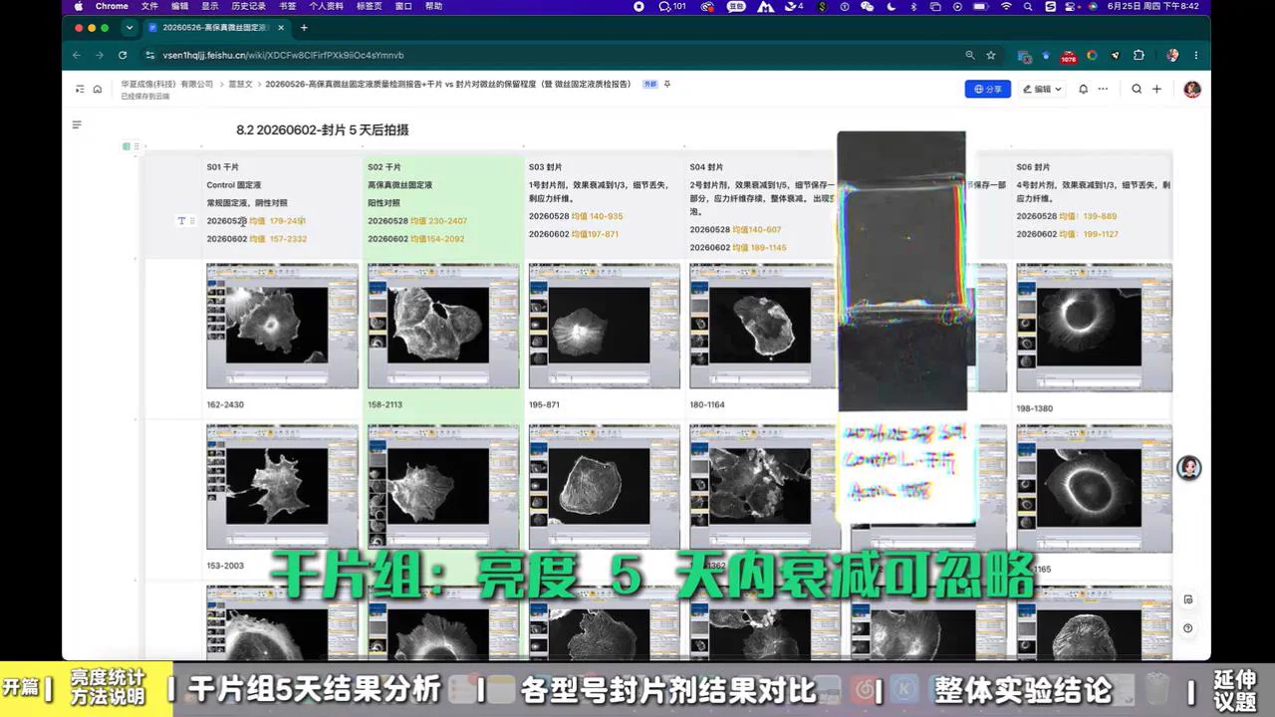Open the 帮助 help menu
The width and height of the screenshot is (1275, 717).
coord(433,6)
